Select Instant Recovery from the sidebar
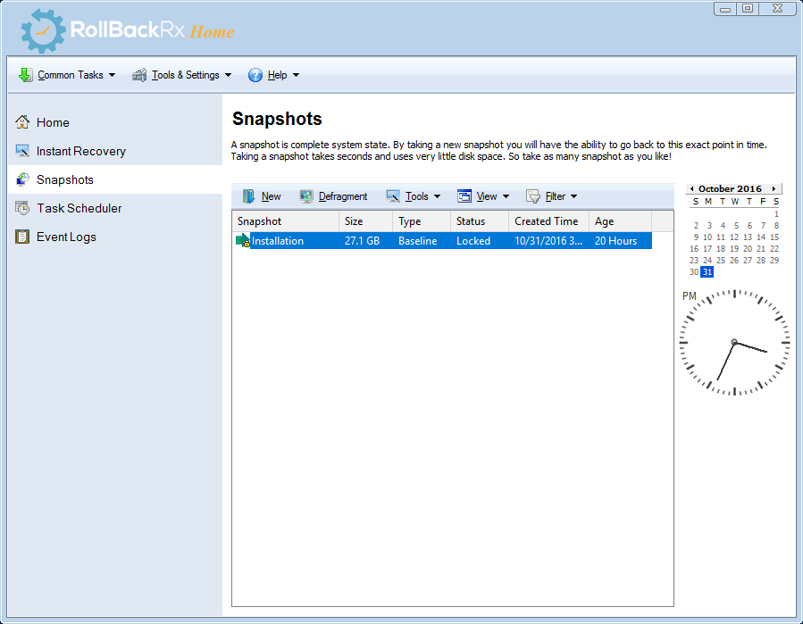This screenshot has width=803, height=624. click(80, 151)
